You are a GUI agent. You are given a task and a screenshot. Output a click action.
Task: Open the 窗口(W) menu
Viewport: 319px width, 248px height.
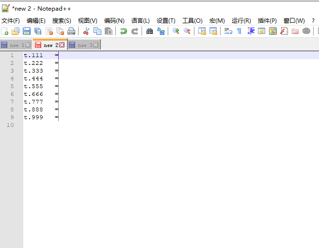pyautogui.click(x=294, y=21)
